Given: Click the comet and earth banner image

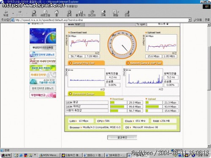Looking at the screenshot, I should 43,36.
